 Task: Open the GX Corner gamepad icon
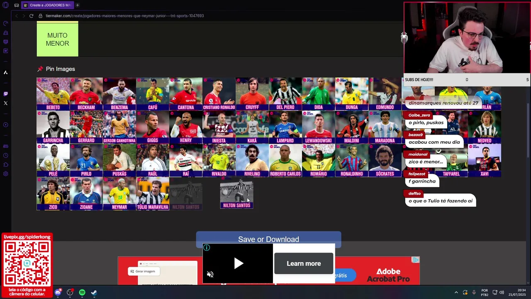pos(16,5)
